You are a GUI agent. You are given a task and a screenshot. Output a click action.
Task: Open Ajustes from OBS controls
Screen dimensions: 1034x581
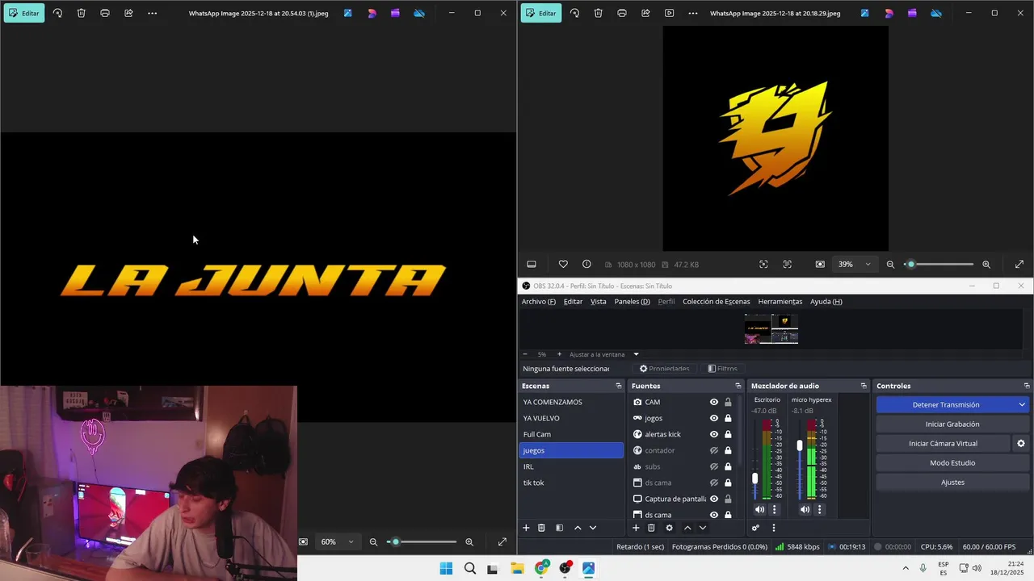pos(952,482)
